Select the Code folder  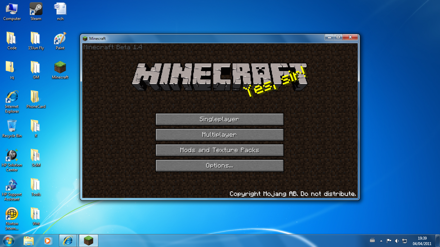click(12, 41)
